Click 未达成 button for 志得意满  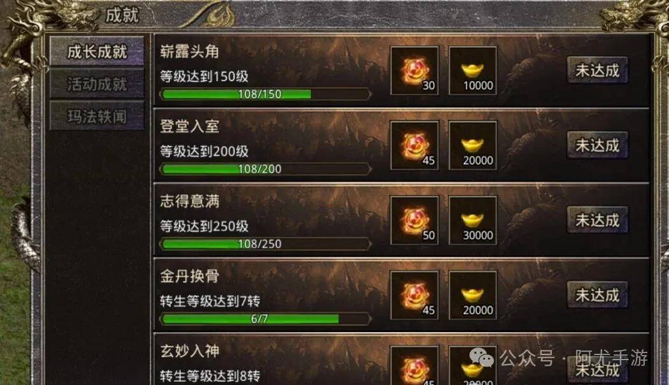(598, 220)
